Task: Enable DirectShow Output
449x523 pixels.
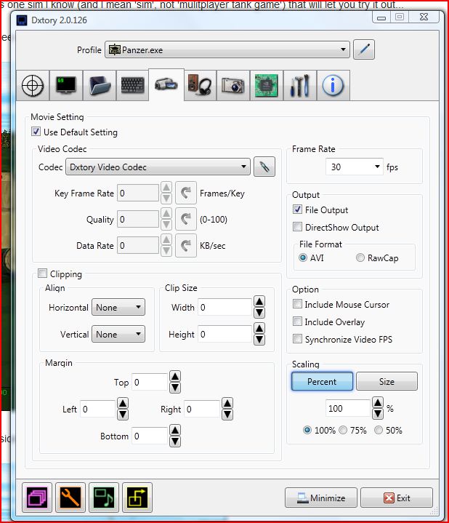Action: pyautogui.click(x=297, y=227)
